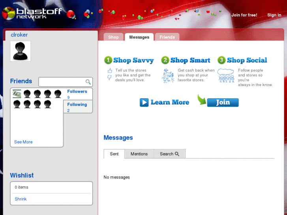Click the green number 2 badge
The width and height of the screenshot is (287, 215).
(165, 60)
